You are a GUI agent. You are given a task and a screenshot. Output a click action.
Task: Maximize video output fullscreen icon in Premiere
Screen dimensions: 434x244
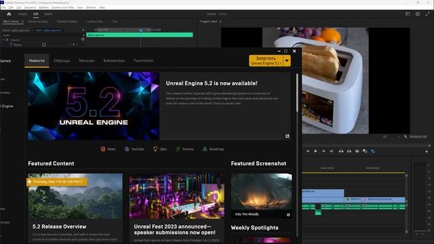point(428,14)
